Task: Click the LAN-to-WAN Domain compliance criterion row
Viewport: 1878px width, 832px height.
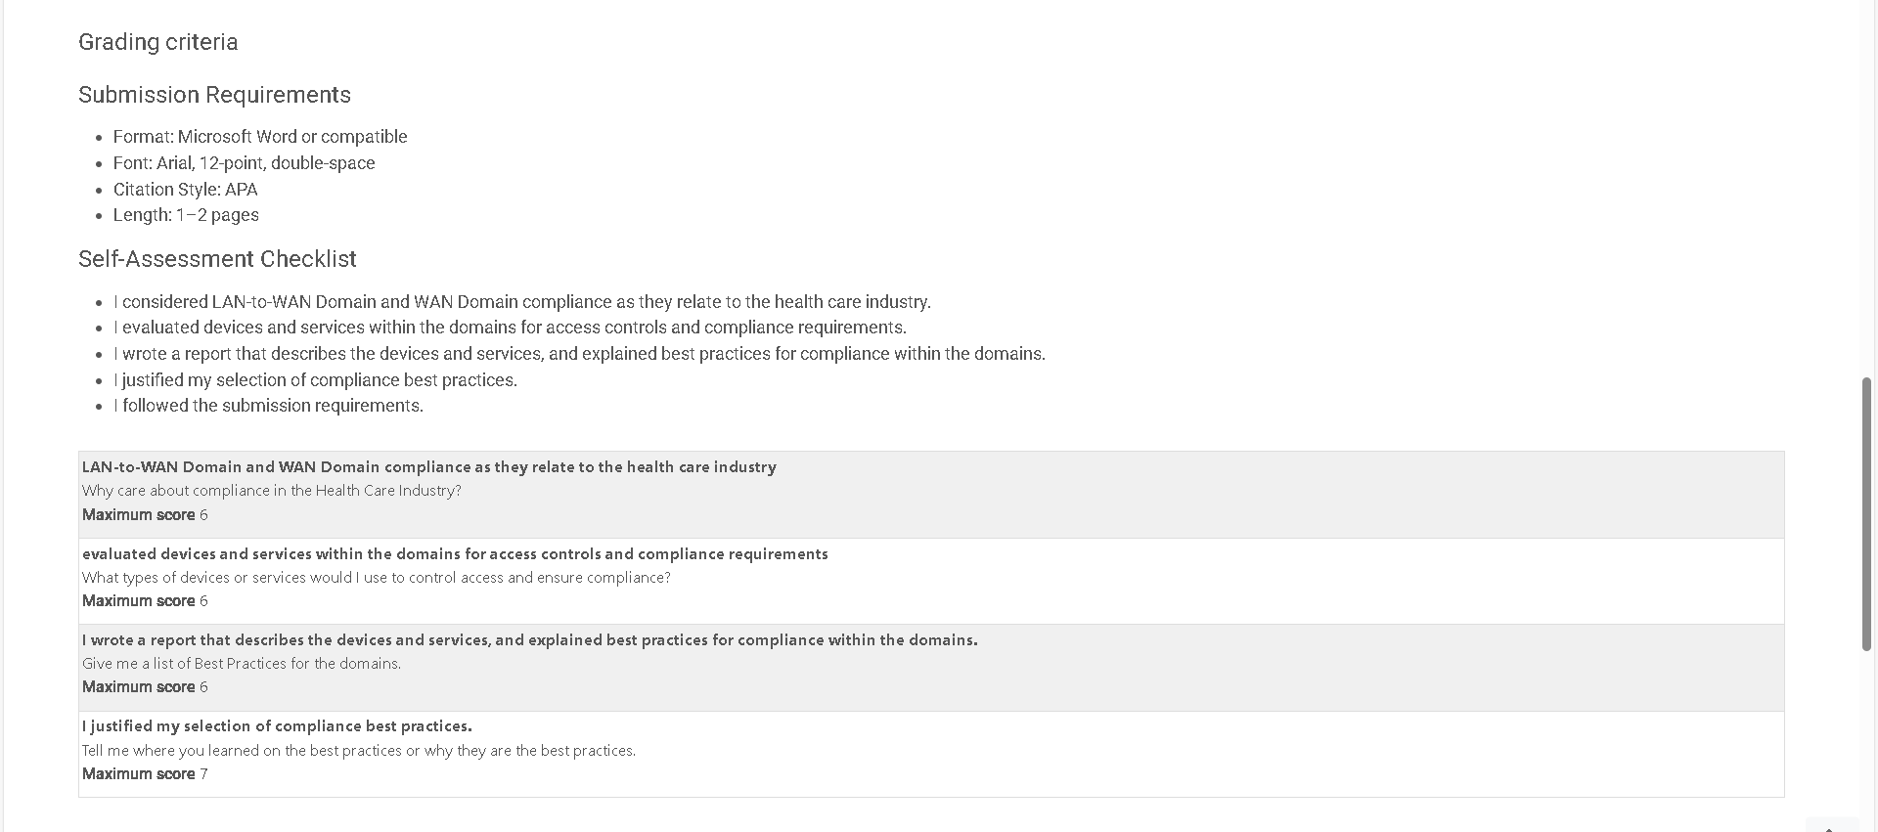Action: (931, 495)
